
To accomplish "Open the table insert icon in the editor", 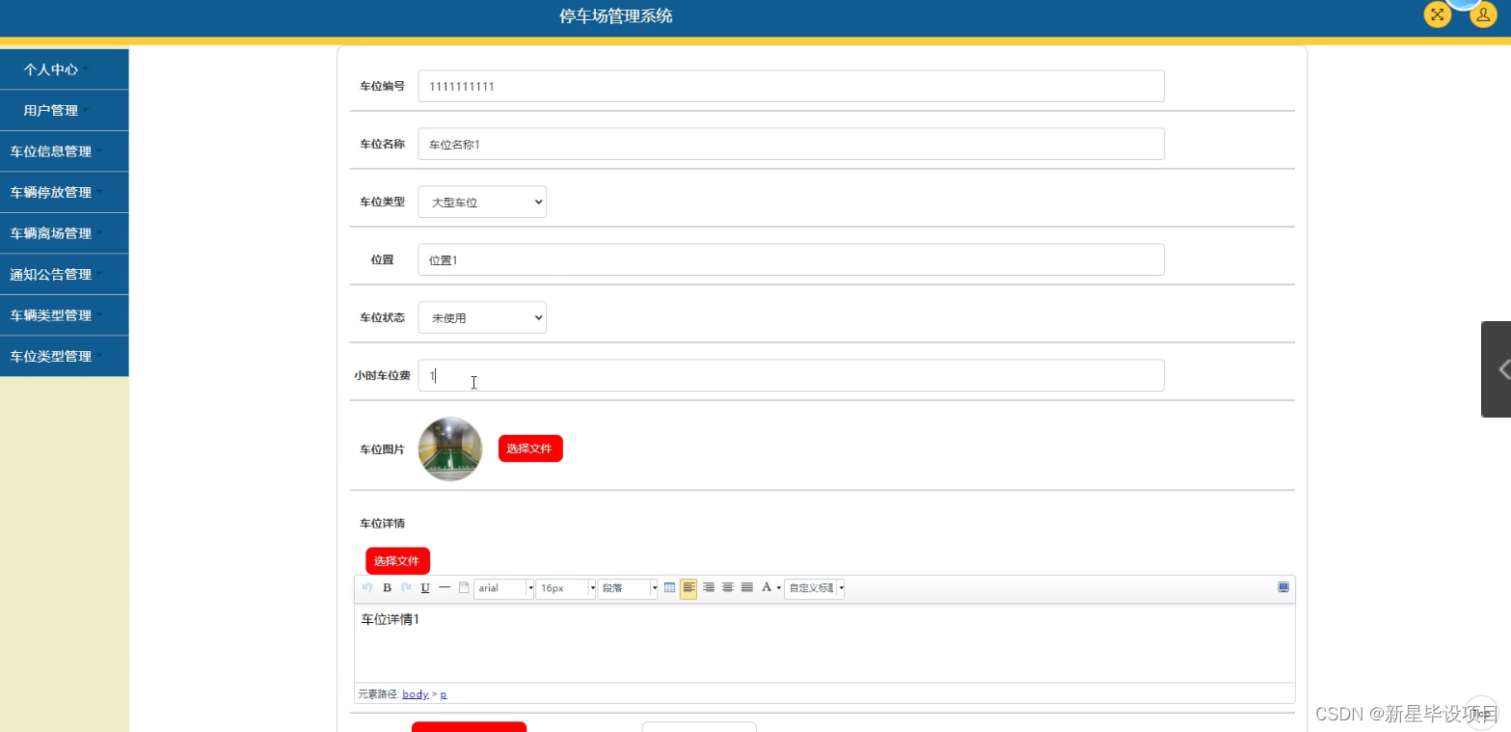I will point(670,587).
